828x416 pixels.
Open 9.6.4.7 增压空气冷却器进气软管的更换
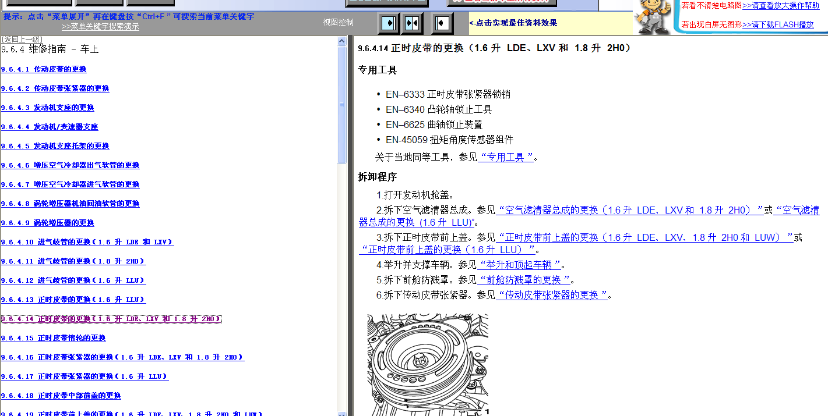point(70,184)
